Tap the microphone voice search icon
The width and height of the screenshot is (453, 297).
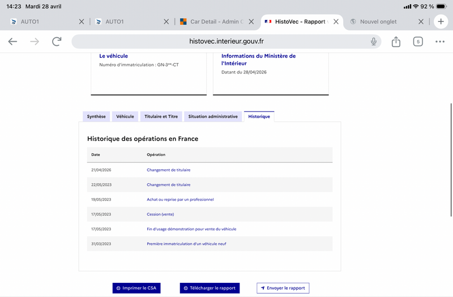(x=374, y=41)
